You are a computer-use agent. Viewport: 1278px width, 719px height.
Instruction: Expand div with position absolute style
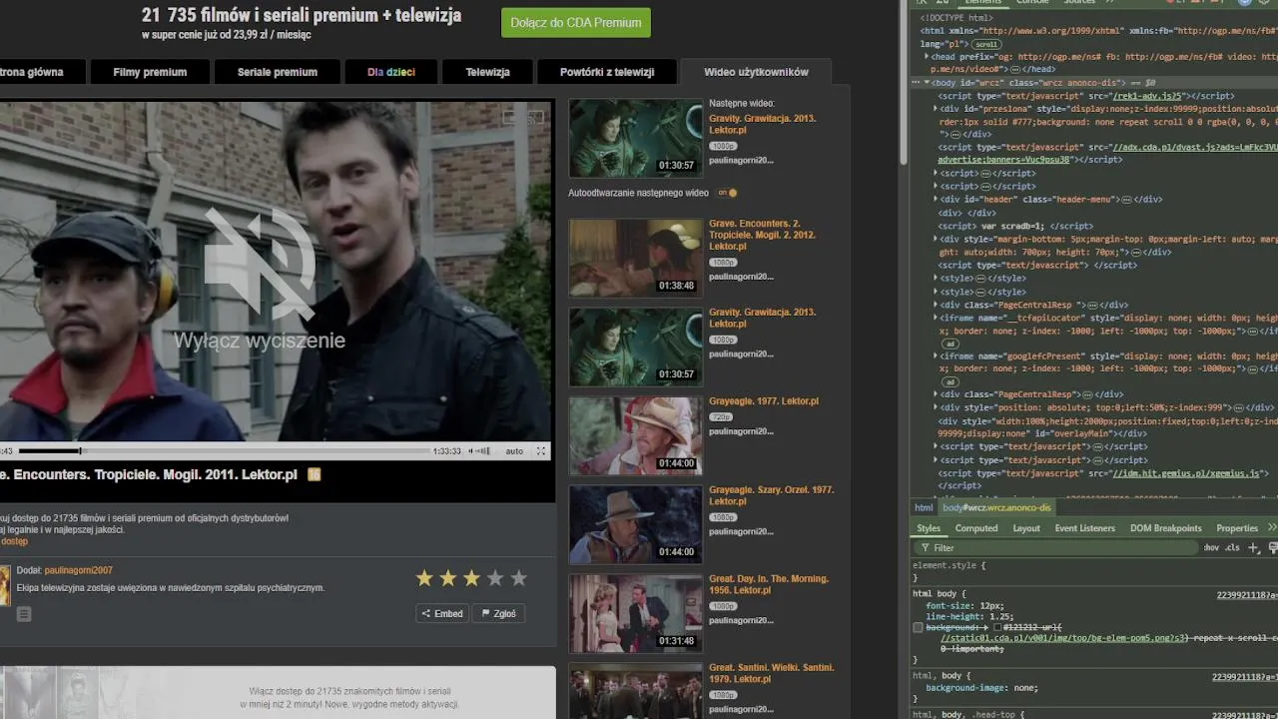click(936, 407)
